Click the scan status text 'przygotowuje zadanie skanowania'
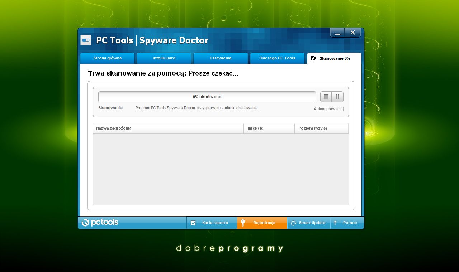The image size is (459, 272). click(x=228, y=108)
